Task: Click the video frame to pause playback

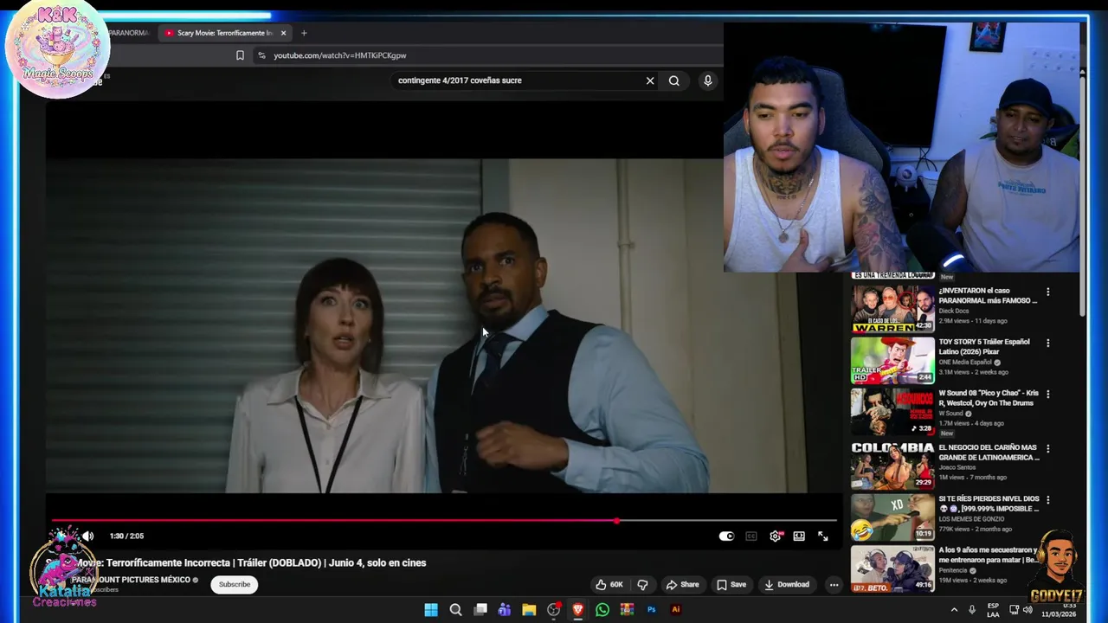Action: (x=444, y=326)
